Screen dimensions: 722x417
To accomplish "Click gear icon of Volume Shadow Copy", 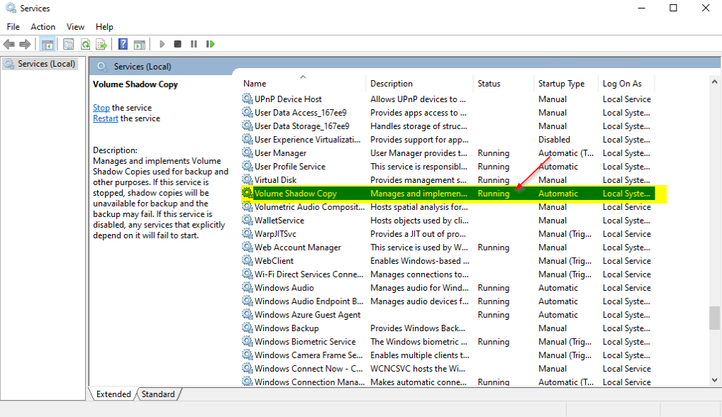I will coord(248,194).
